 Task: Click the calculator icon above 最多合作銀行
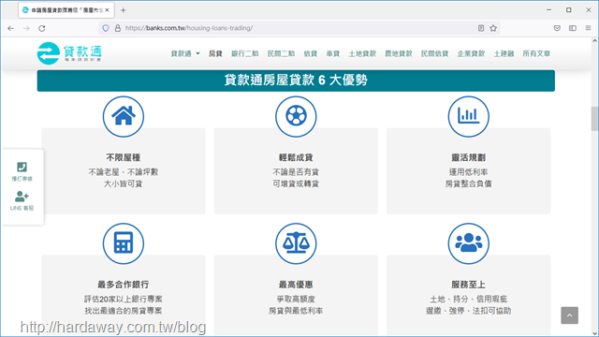[x=124, y=243]
